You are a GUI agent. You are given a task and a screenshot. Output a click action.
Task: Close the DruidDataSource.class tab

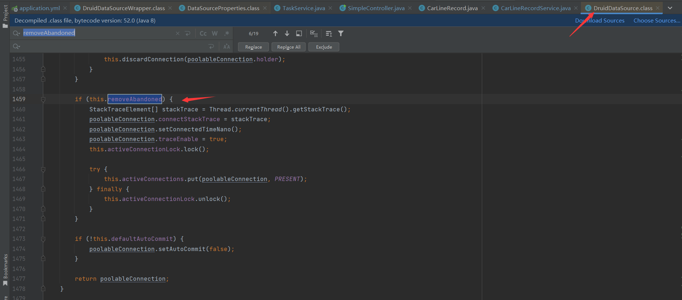[x=658, y=8]
